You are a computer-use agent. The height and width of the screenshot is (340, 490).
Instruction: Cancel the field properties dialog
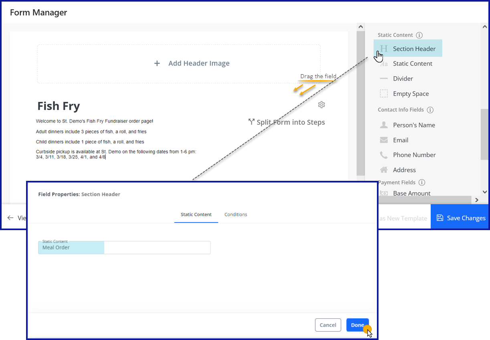328,325
